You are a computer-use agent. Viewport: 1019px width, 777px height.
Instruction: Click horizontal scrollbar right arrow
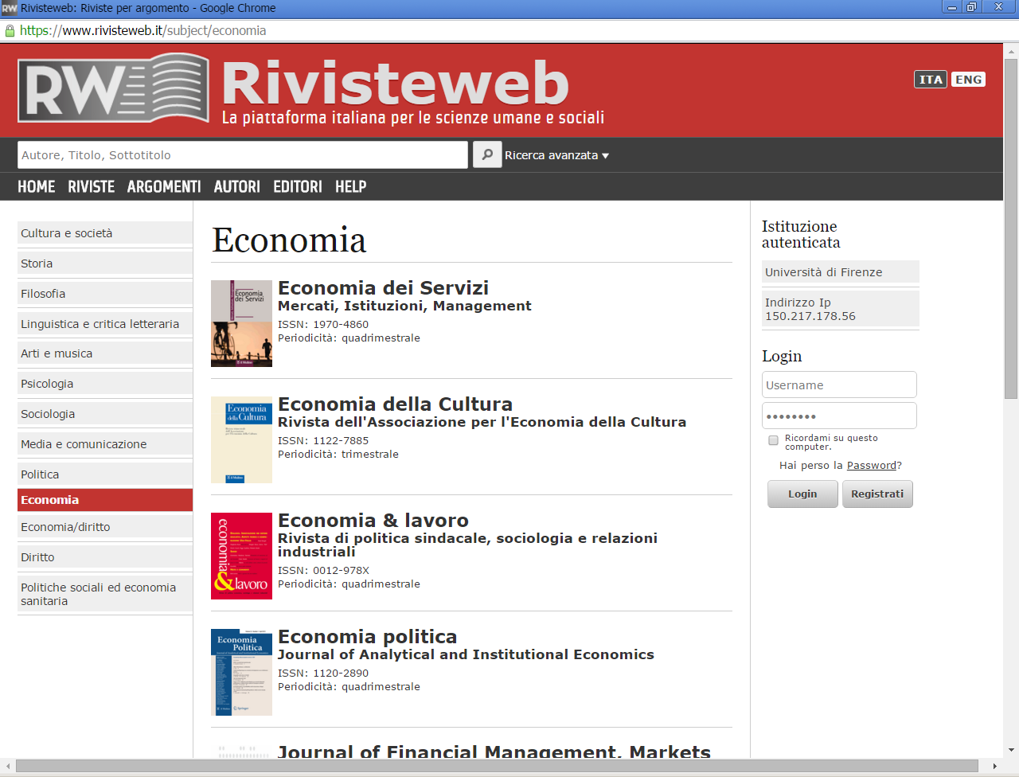pos(994,766)
